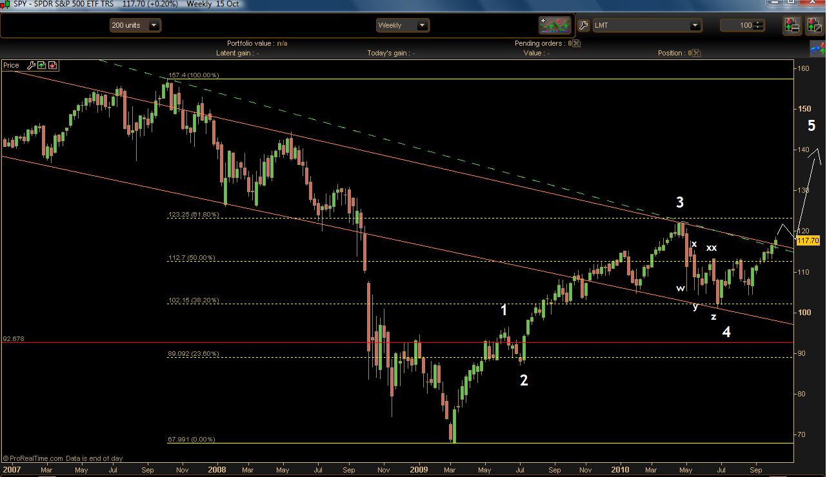Click the 2007 year marker on time axis
827x477 pixels.
tap(12, 469)
